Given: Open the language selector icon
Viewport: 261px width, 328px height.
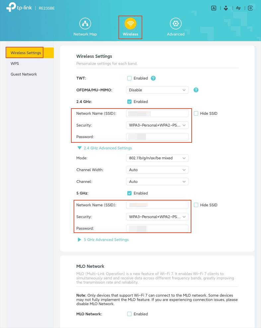Looking at the screenshot, I should pos(214,8).
